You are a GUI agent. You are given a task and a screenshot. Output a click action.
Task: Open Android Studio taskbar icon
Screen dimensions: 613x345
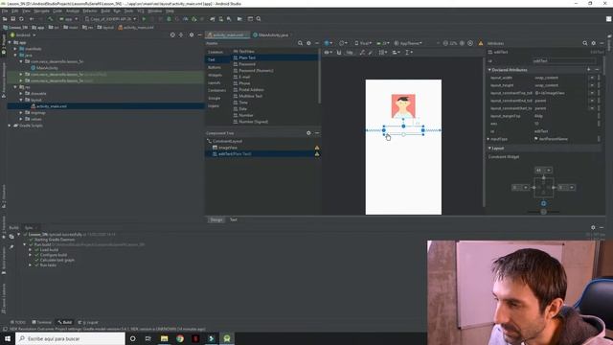click(227, 338)
